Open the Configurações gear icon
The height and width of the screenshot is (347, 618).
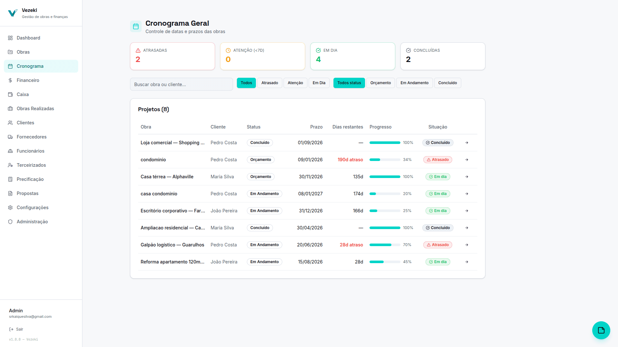(x=10, y=208)
